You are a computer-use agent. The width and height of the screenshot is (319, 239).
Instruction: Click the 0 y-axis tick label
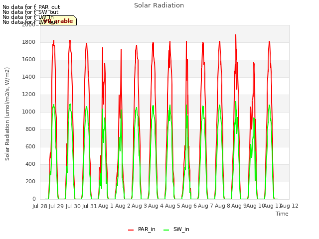click(x=34, y=199)
